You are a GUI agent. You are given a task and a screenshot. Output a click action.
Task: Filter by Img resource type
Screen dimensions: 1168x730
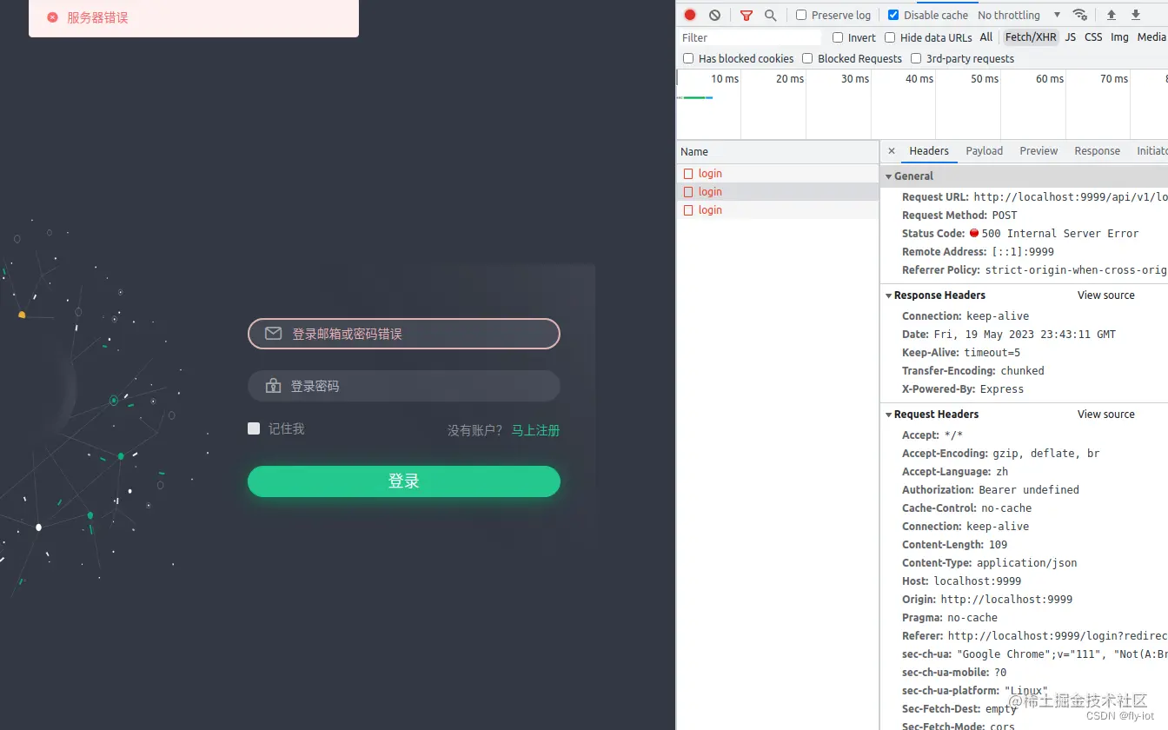[1119, 37]
